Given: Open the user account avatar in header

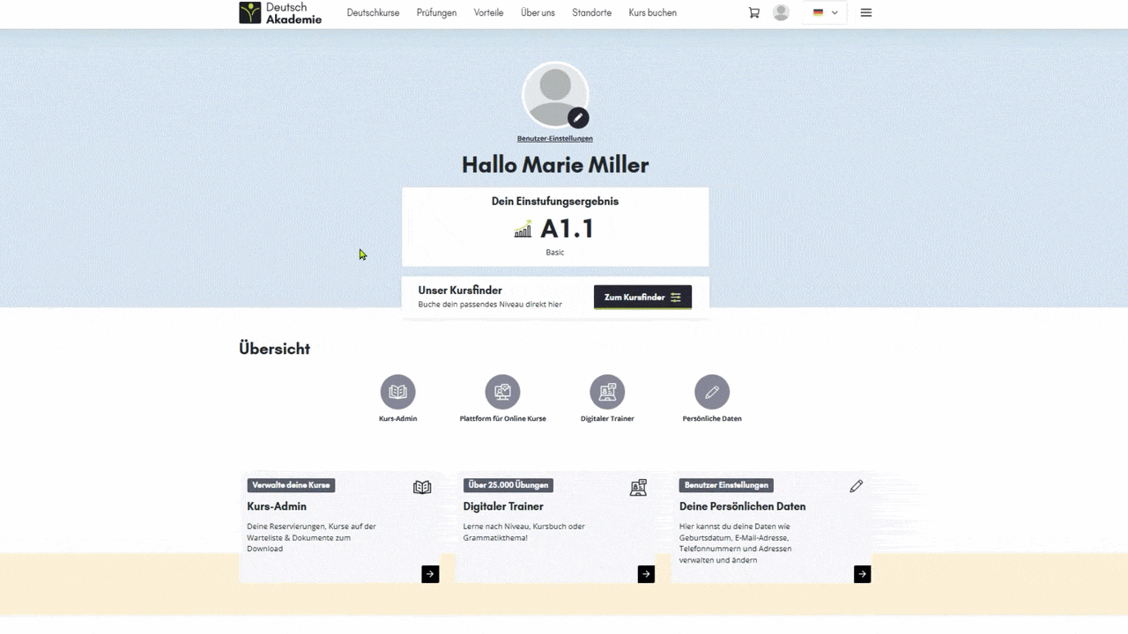Looking at the screenshot, I should (x=781, y=12).
